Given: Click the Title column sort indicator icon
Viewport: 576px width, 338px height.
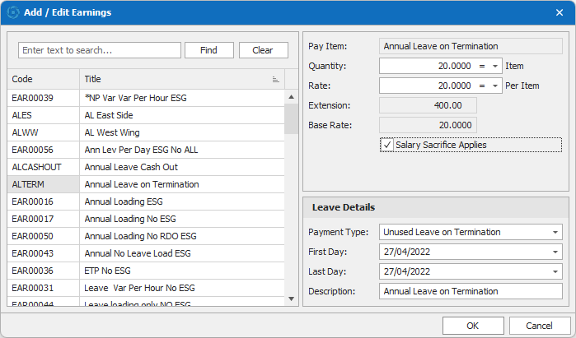Looking at the screenshot, I should 275,80.
